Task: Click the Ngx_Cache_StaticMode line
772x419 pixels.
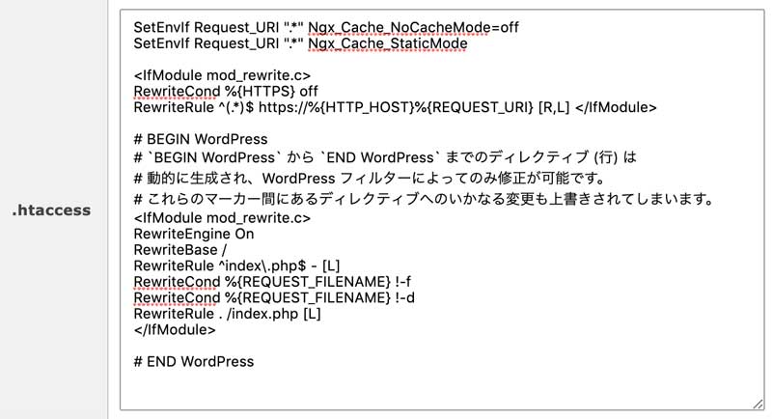Action: (300, 43)
